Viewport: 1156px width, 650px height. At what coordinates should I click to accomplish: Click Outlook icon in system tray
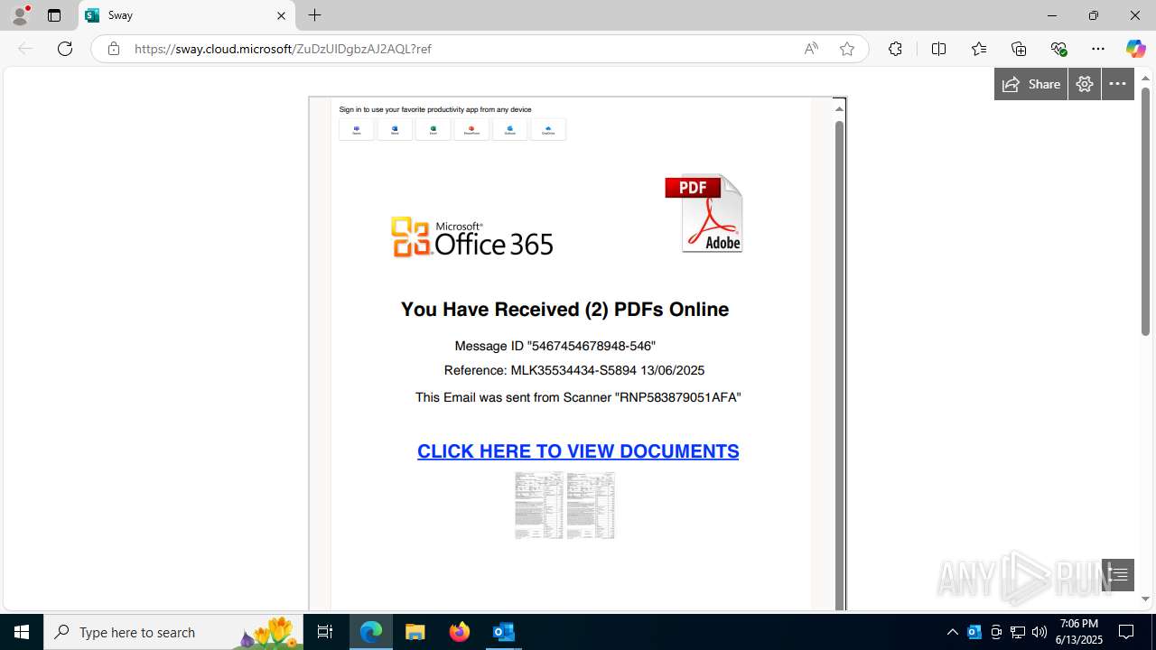(x=974, y=632)
